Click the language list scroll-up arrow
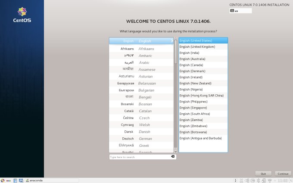This screenshot has width=293, height=183. pos(175,38)
